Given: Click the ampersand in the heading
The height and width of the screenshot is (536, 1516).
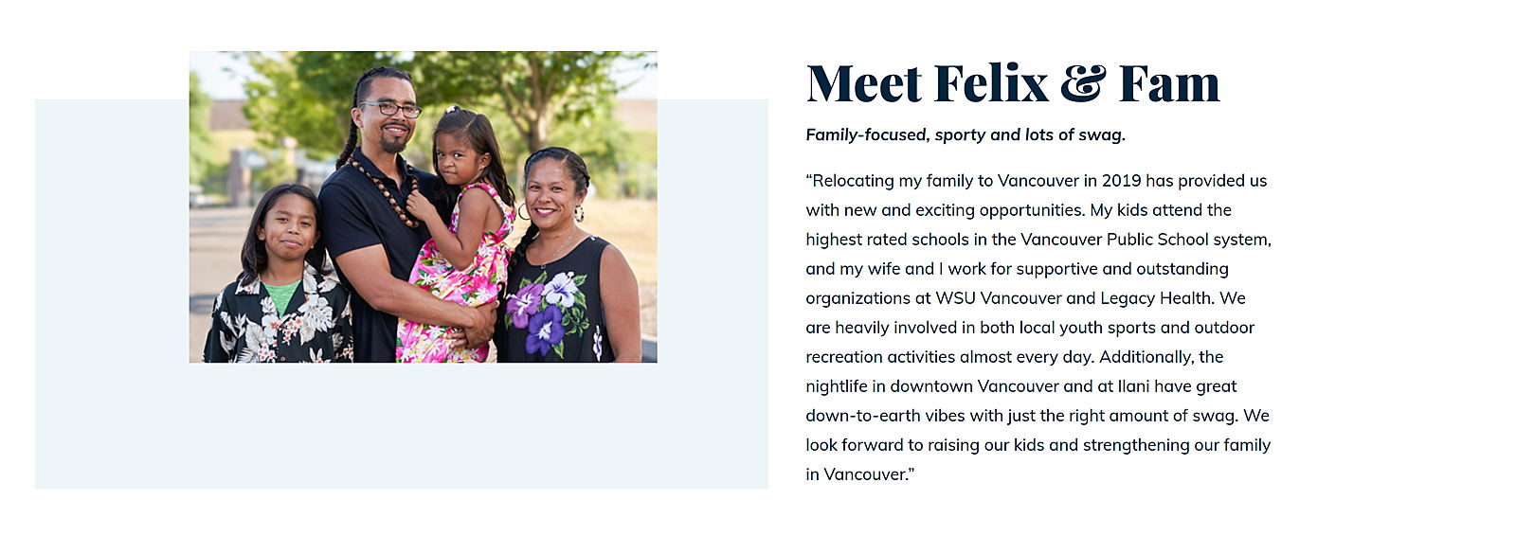Looking at the screenshot, I should click(x=1083, y=83).
